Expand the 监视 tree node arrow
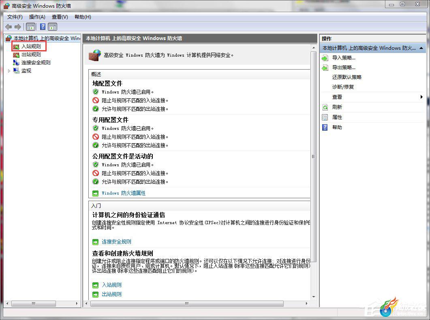The width and height of the screenshot is (430, 320). coord(9,71)
